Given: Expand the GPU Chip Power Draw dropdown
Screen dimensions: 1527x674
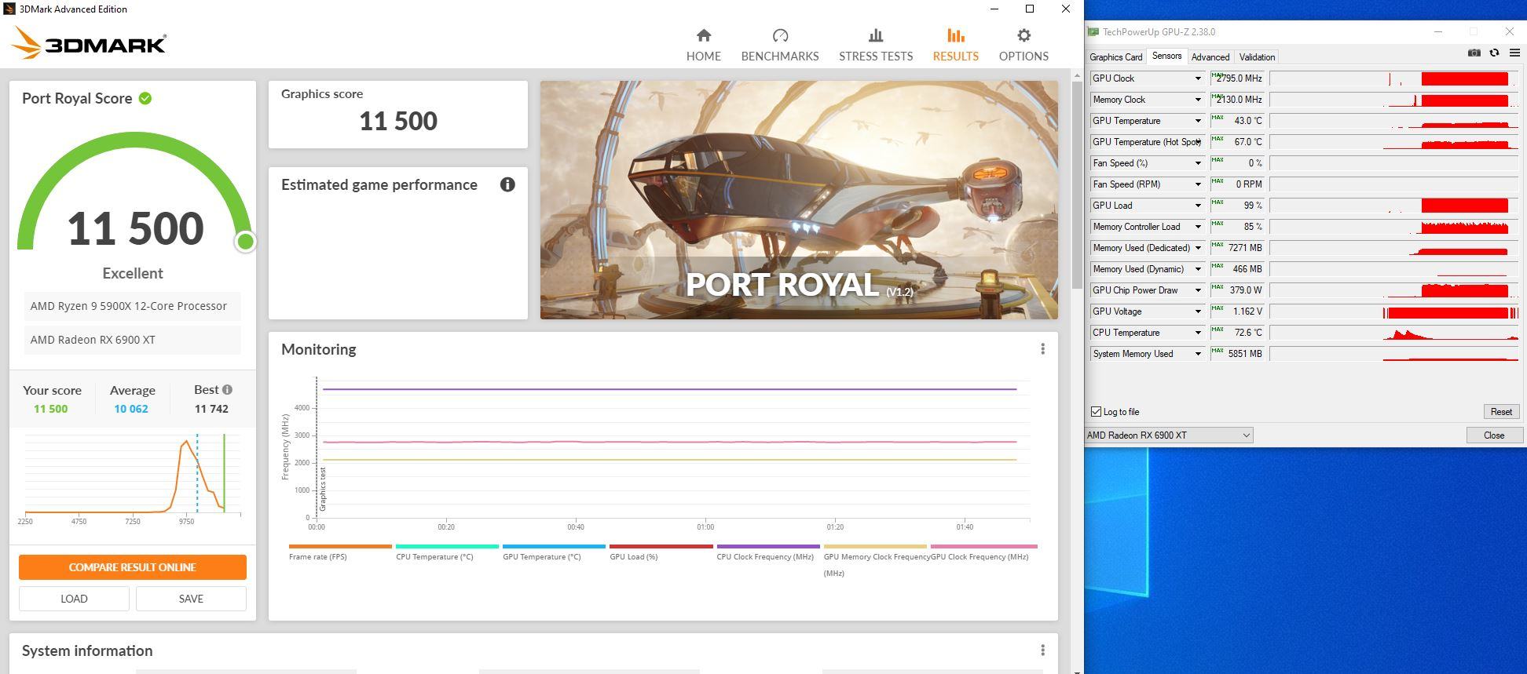Looking at the screenshot, I should (1198, 290).
